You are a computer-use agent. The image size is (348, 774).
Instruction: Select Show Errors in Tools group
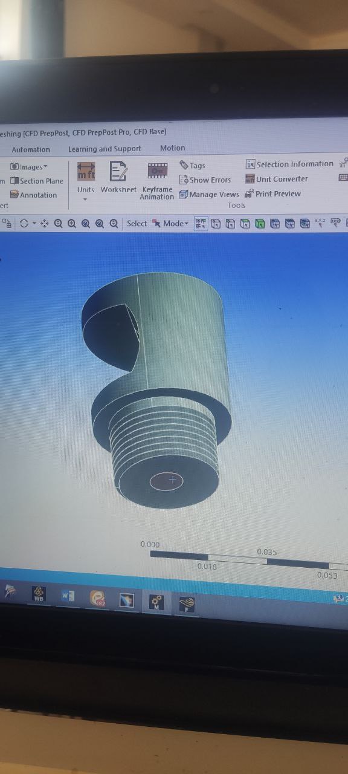tap(205, 180)
